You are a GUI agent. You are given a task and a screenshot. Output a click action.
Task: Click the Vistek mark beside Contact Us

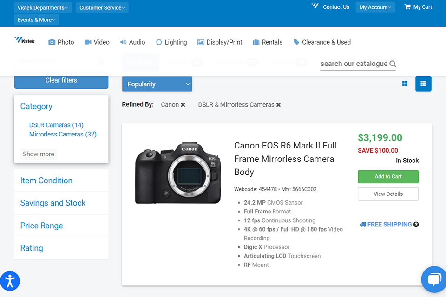pos(315,6)
